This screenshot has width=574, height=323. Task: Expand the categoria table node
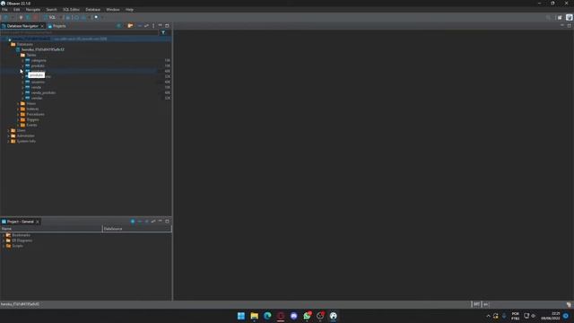pos(22,60)
